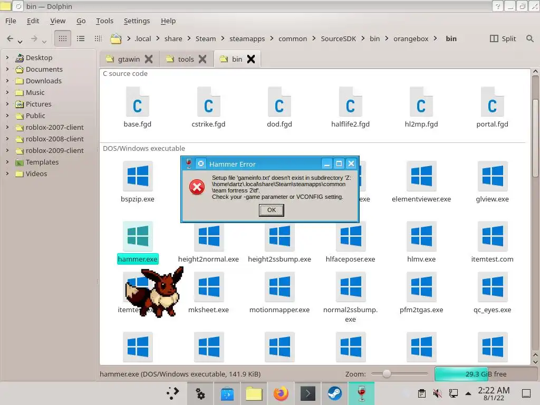Screen dimensions: 540x405
Task: Select the elementviewer.exe file icon
Action: coord(421,176)
